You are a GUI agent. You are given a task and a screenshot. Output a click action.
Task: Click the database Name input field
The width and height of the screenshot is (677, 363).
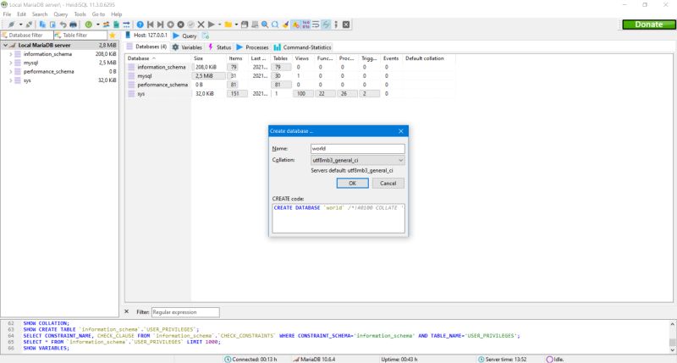[x=357, y=148]
